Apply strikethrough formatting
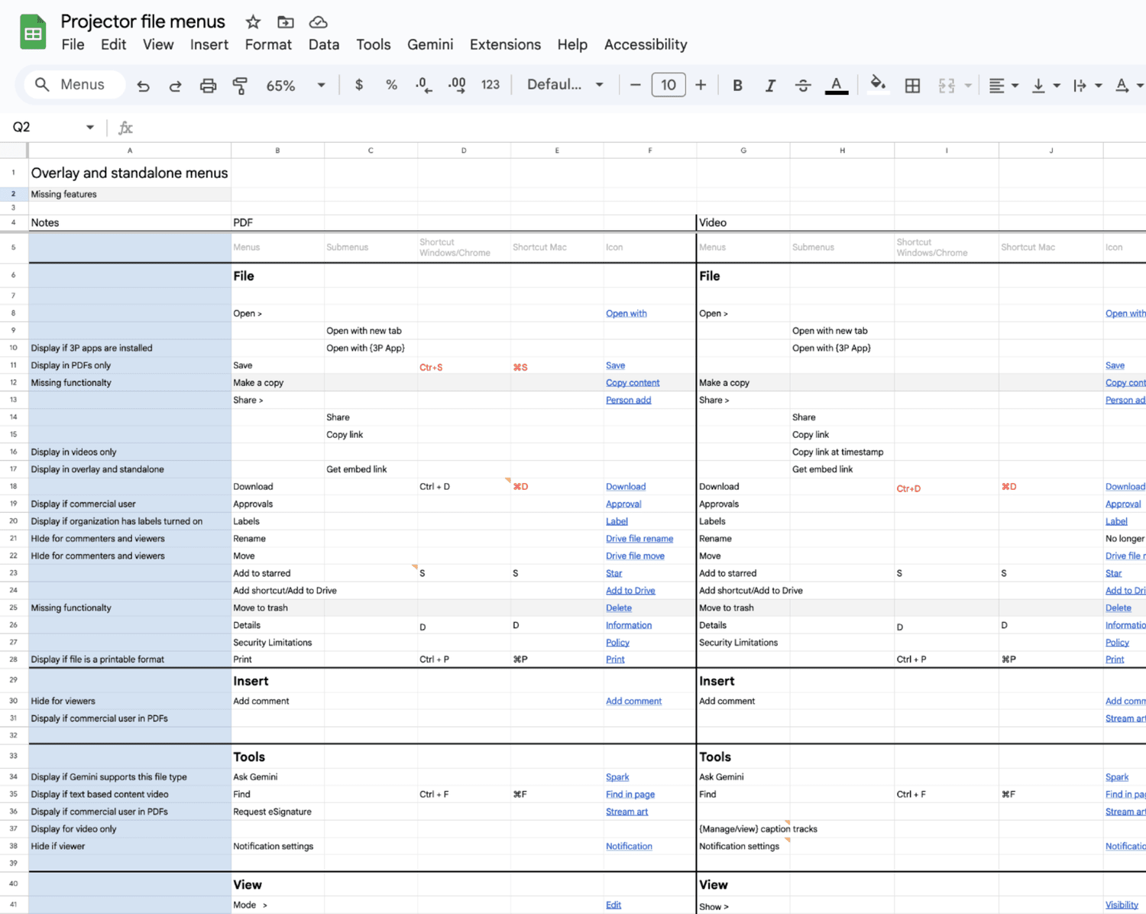 point(803,85)
